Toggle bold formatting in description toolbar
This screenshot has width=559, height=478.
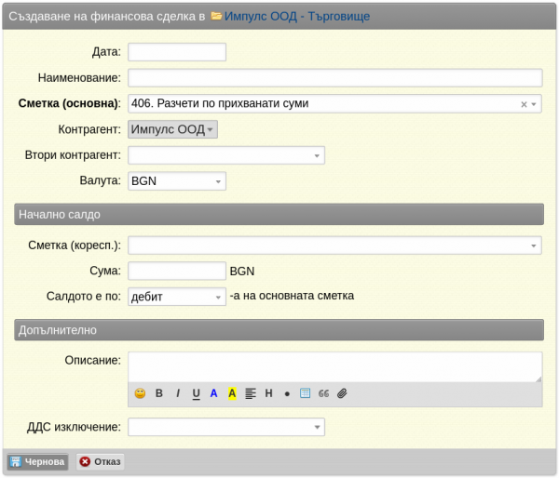(x=159, y=393)
